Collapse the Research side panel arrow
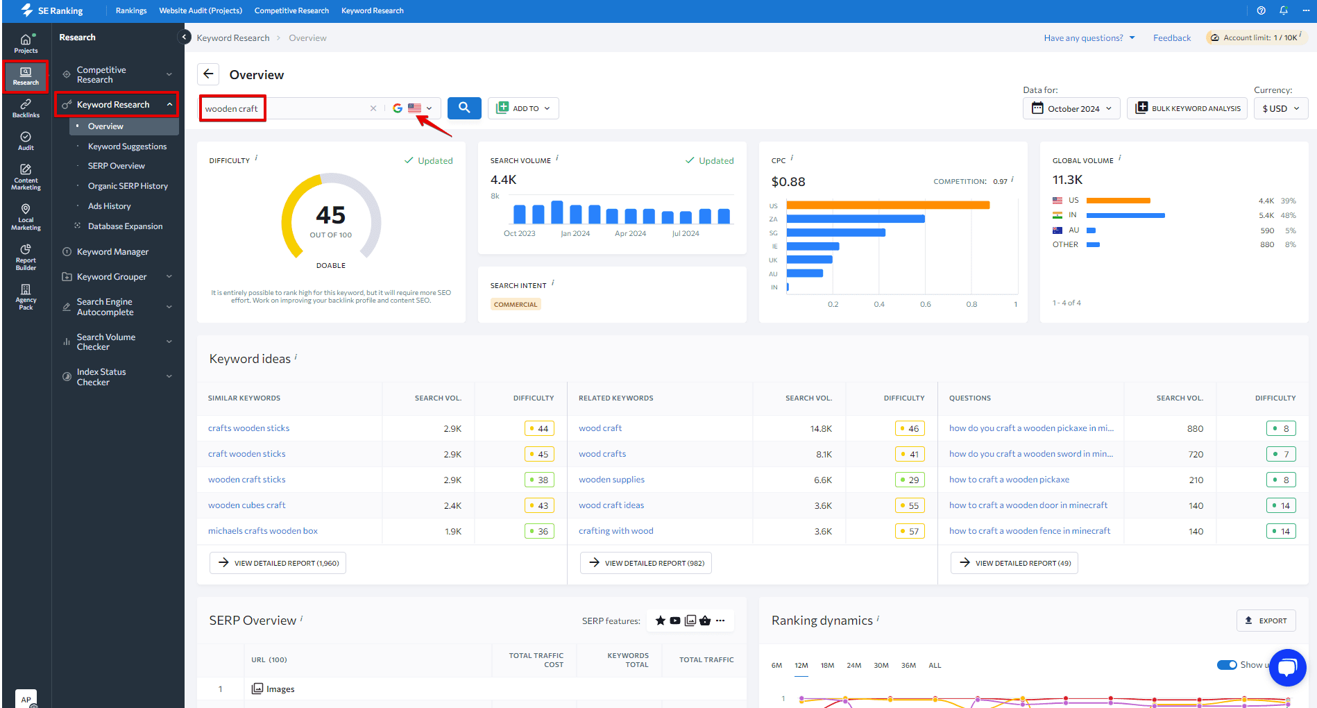1317x708 pixels. [184, 37]
